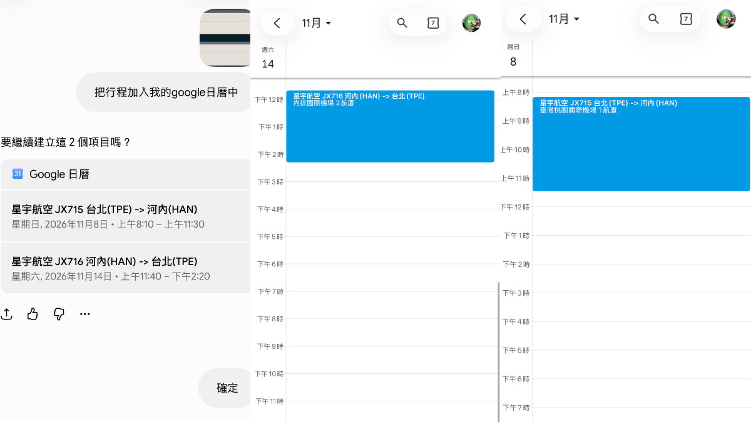This screenshot has height=422, width=751.
Task: Tap the 下午 7時 label in 週日 8 calendar
Action: (516, 408)
